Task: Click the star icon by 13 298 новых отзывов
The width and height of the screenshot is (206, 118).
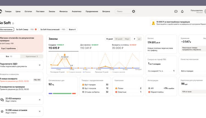Action: tap(2, 111)
